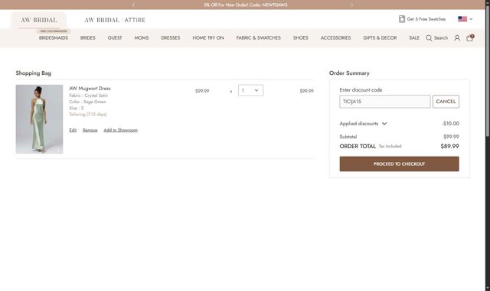Select the Tailoring (7-12 days) text
Screen dimensions: 490x291
(88, 115)
